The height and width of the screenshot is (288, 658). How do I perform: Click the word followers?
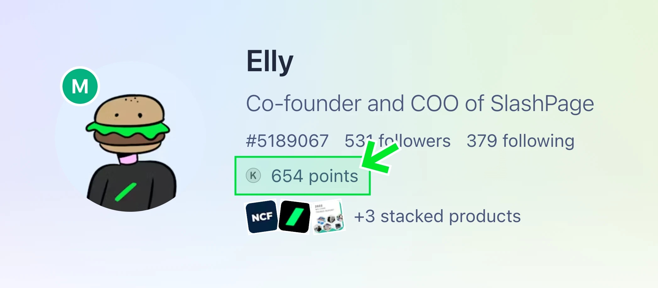click(x=414, y=141)
